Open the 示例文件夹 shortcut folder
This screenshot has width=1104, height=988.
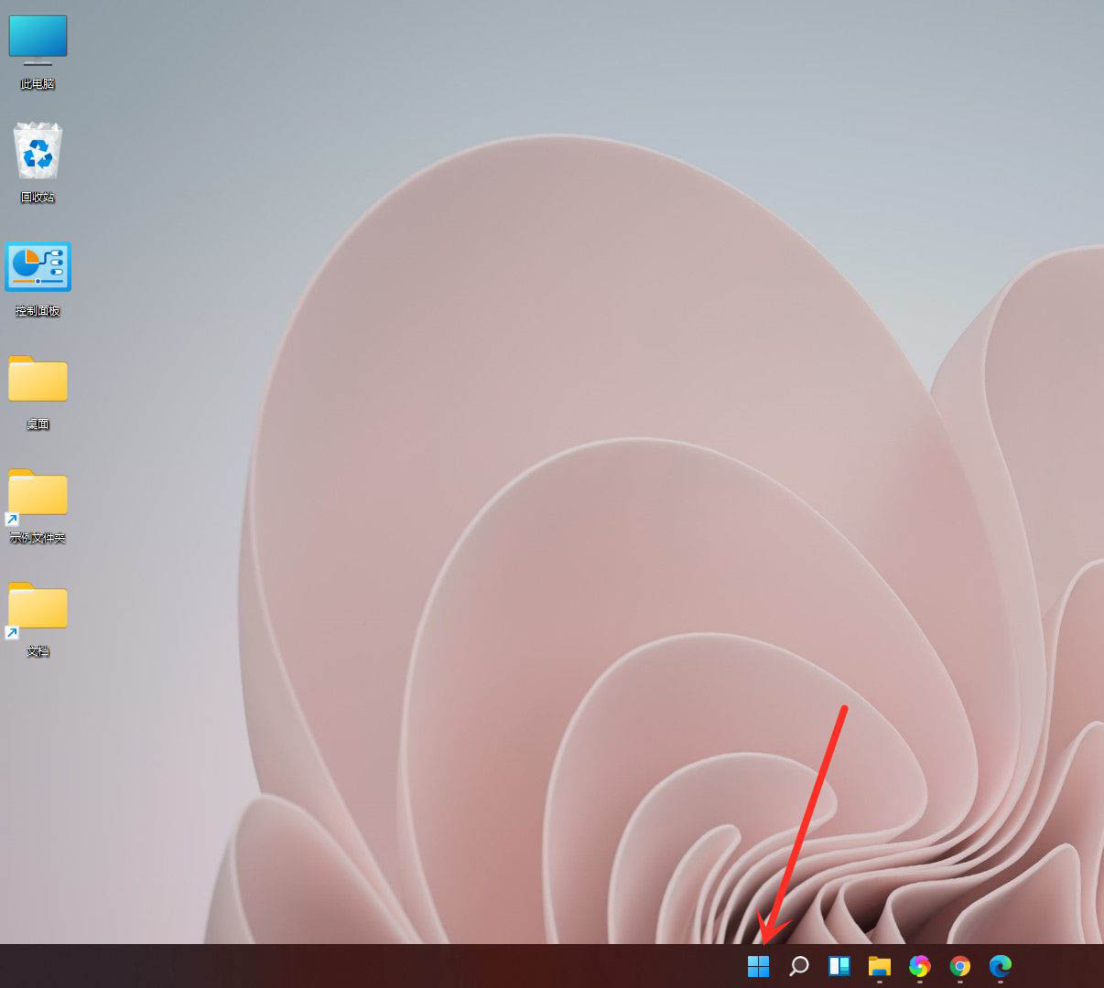point(38,494)
